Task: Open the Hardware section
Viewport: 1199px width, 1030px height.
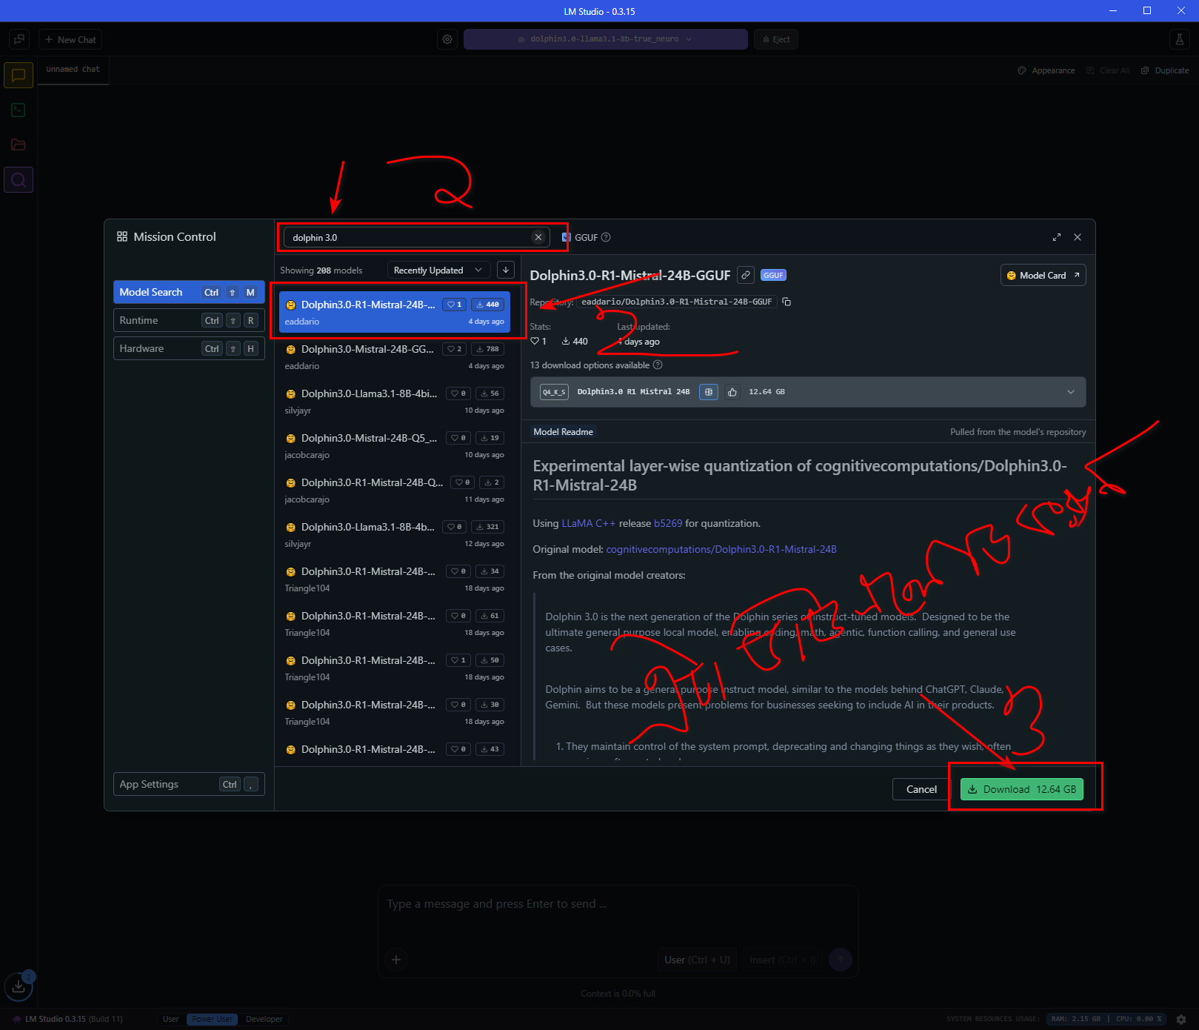Action: click(x=188, y=348)
